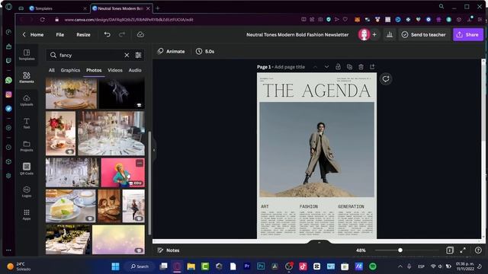488x274 pixels.
Task: Open the Notes button
Action: click(x=169, y=250)
